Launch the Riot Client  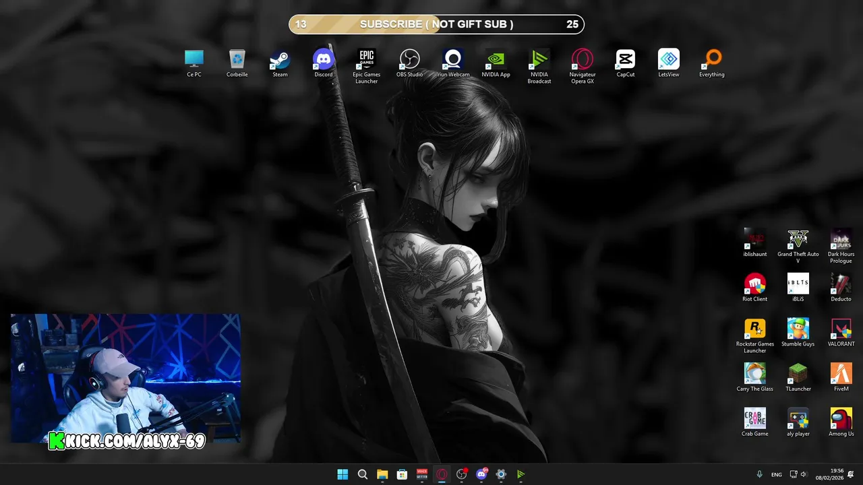point(755,288)
